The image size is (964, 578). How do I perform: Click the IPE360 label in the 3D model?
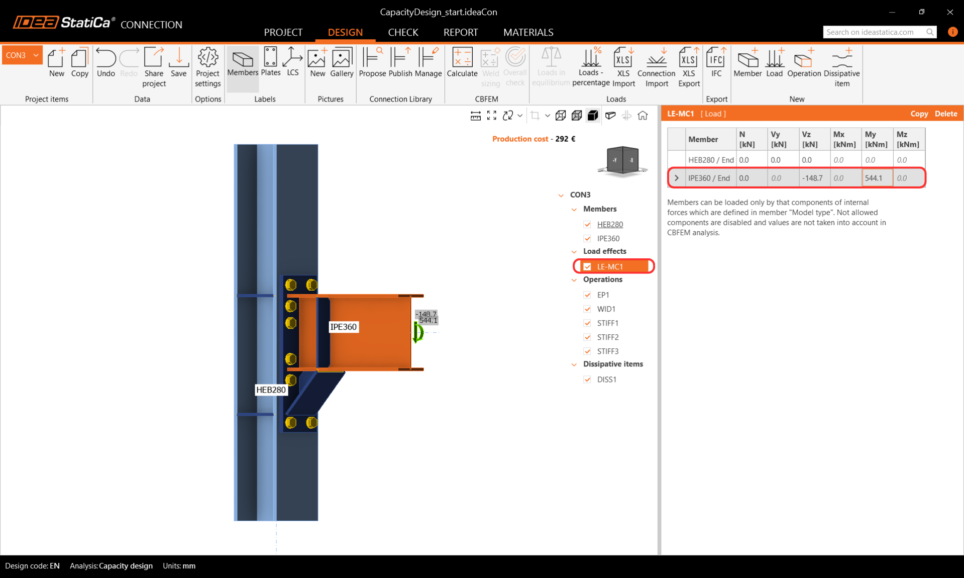344,327
